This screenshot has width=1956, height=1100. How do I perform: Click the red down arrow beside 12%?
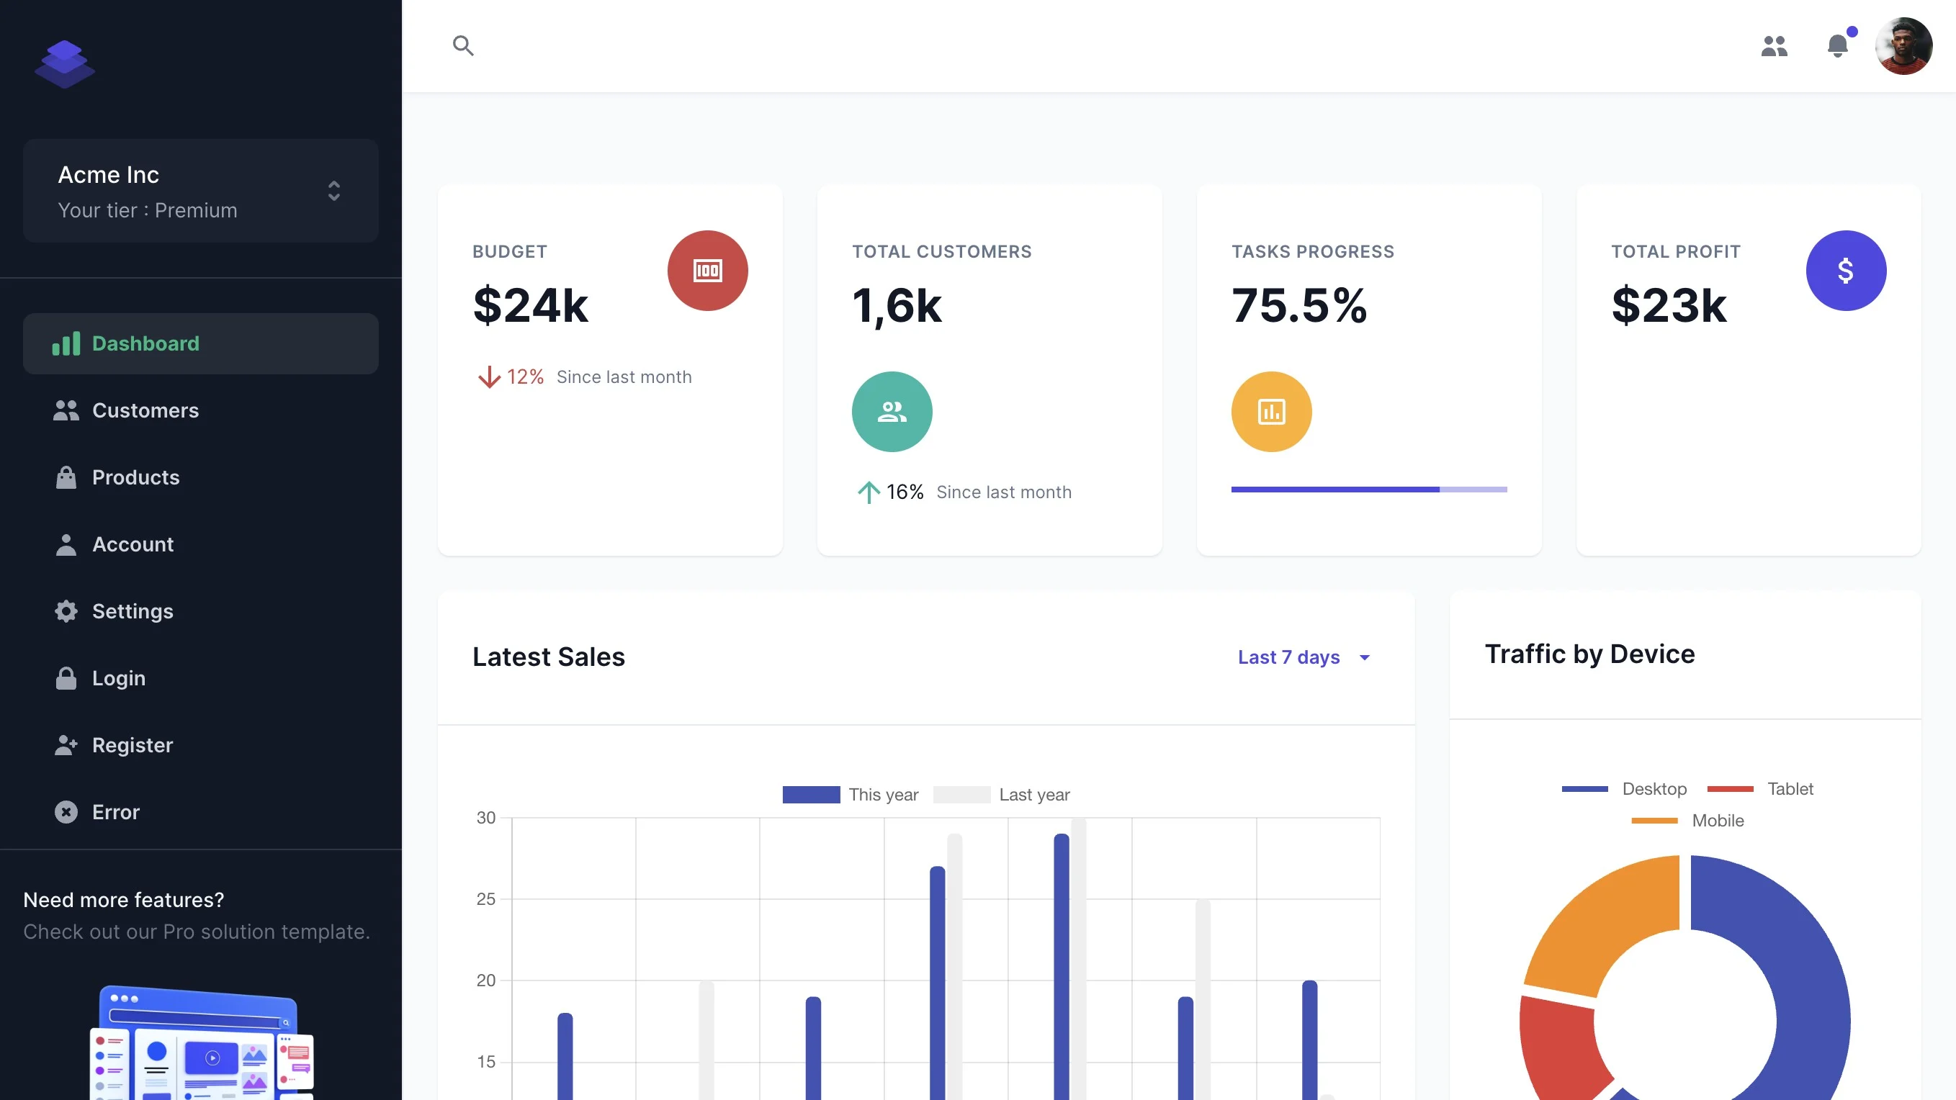pyautogui.click(x=489, y=377)
